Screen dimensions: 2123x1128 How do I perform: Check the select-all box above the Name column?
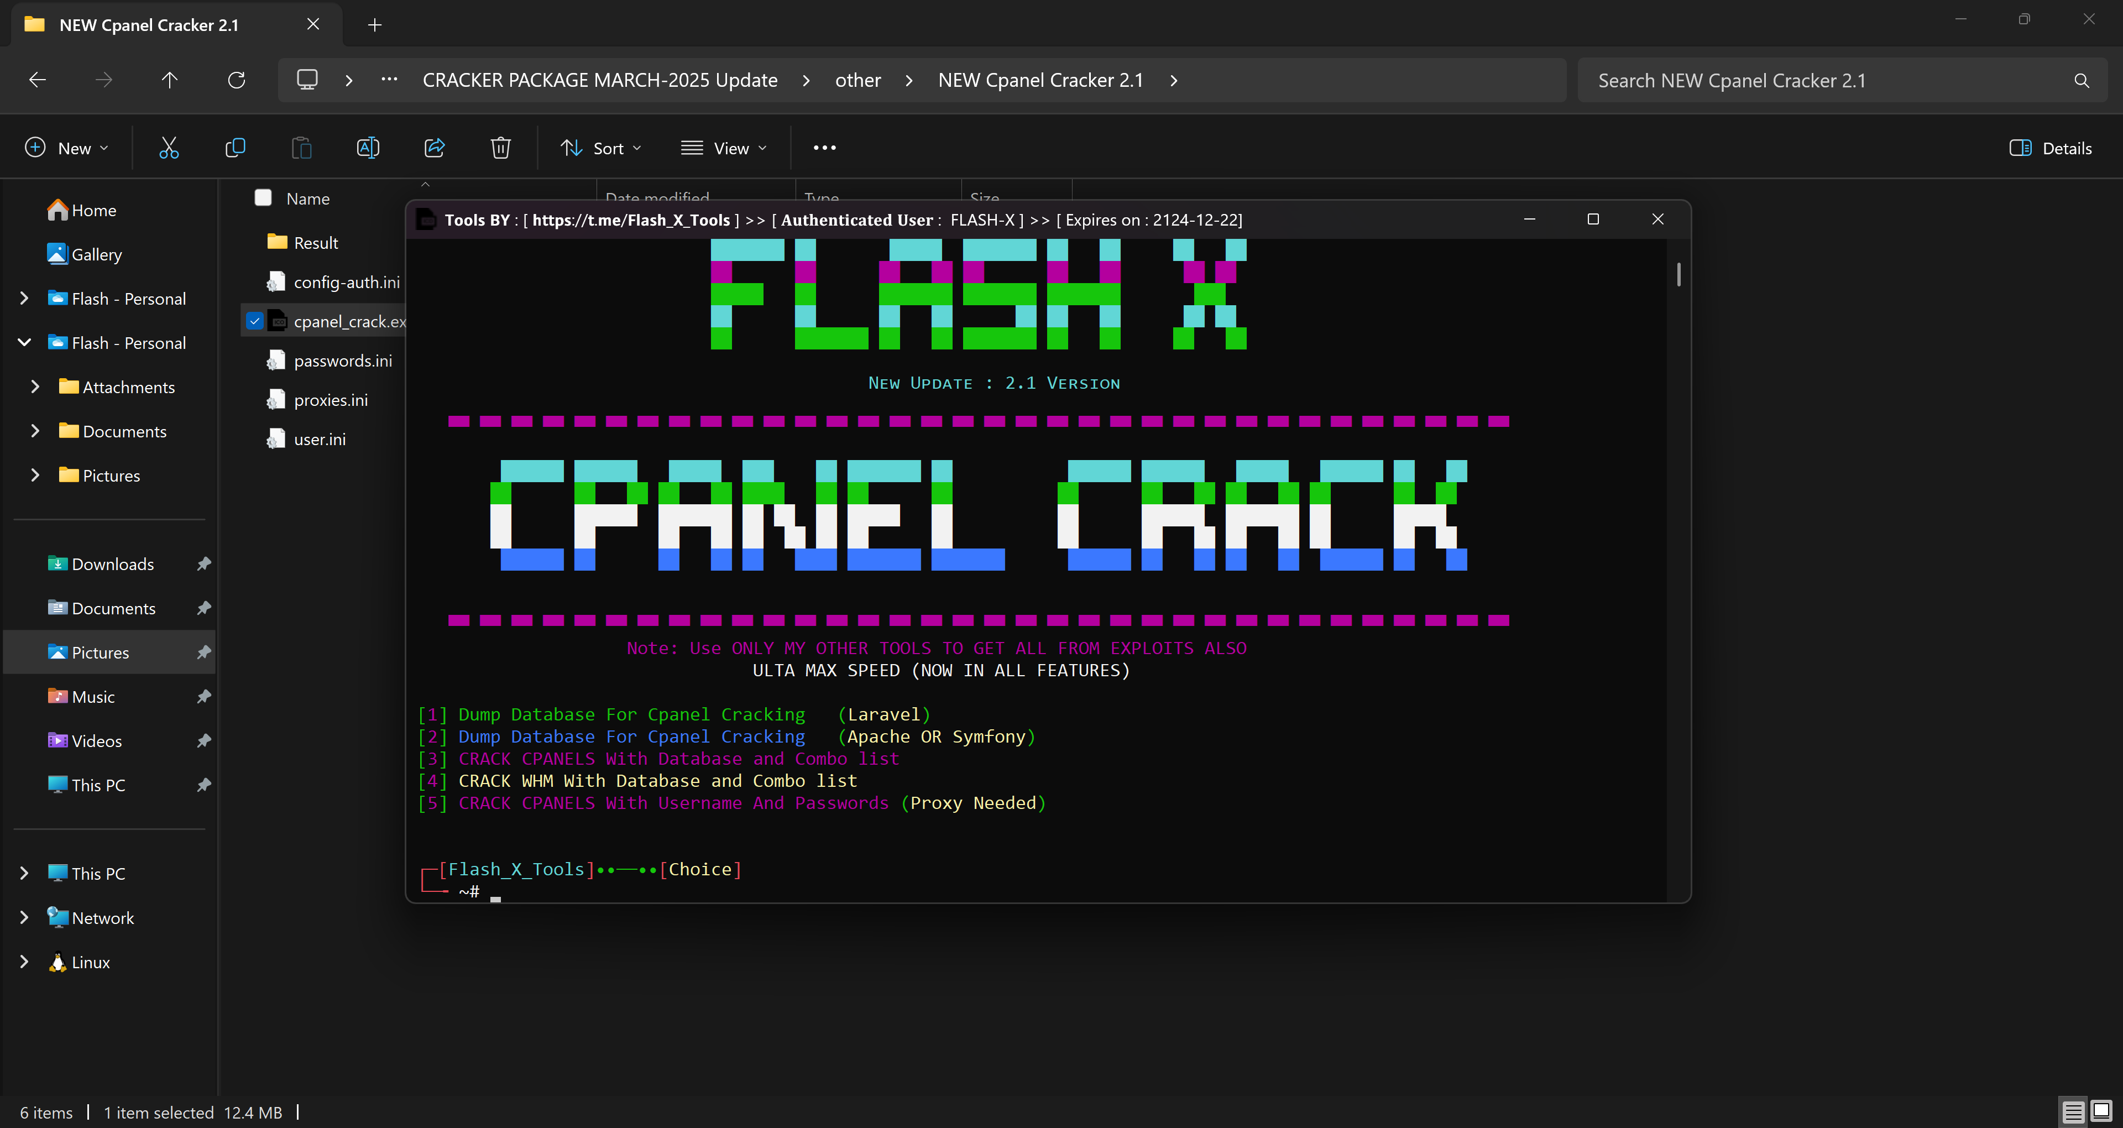pyautogui.click(x=263, y=197)
